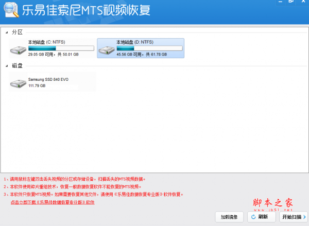Click the Samsung SSD 840 EVO text
Viewport: 309px width, 226px height.
point(48,79)
